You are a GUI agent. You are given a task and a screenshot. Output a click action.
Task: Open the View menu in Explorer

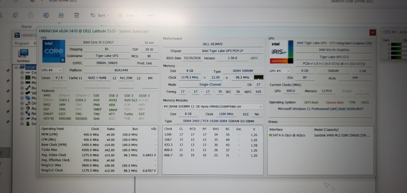tap(128, 15)
